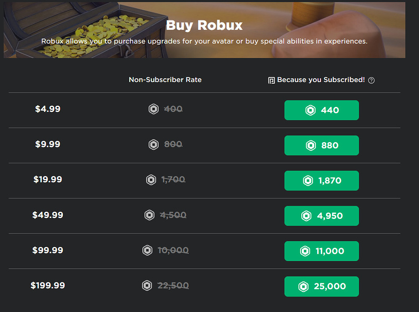Click the gray Robux icon beside 1,700
Image resolution: width=419 pixels, height=312 pixels.
pos(151,180)
